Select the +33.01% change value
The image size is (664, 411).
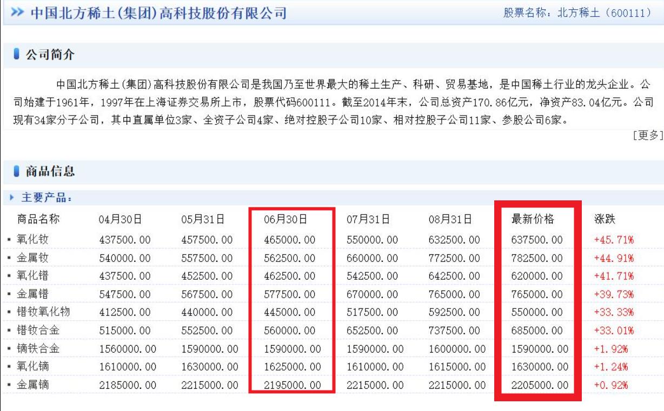(x=614, y=331)
